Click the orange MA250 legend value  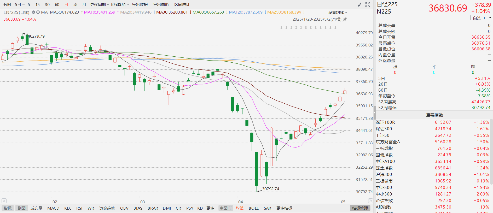click(284, 12)
